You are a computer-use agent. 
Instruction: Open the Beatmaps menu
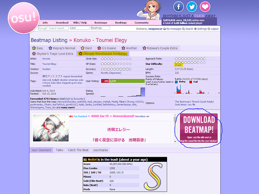tap(101, 23)
